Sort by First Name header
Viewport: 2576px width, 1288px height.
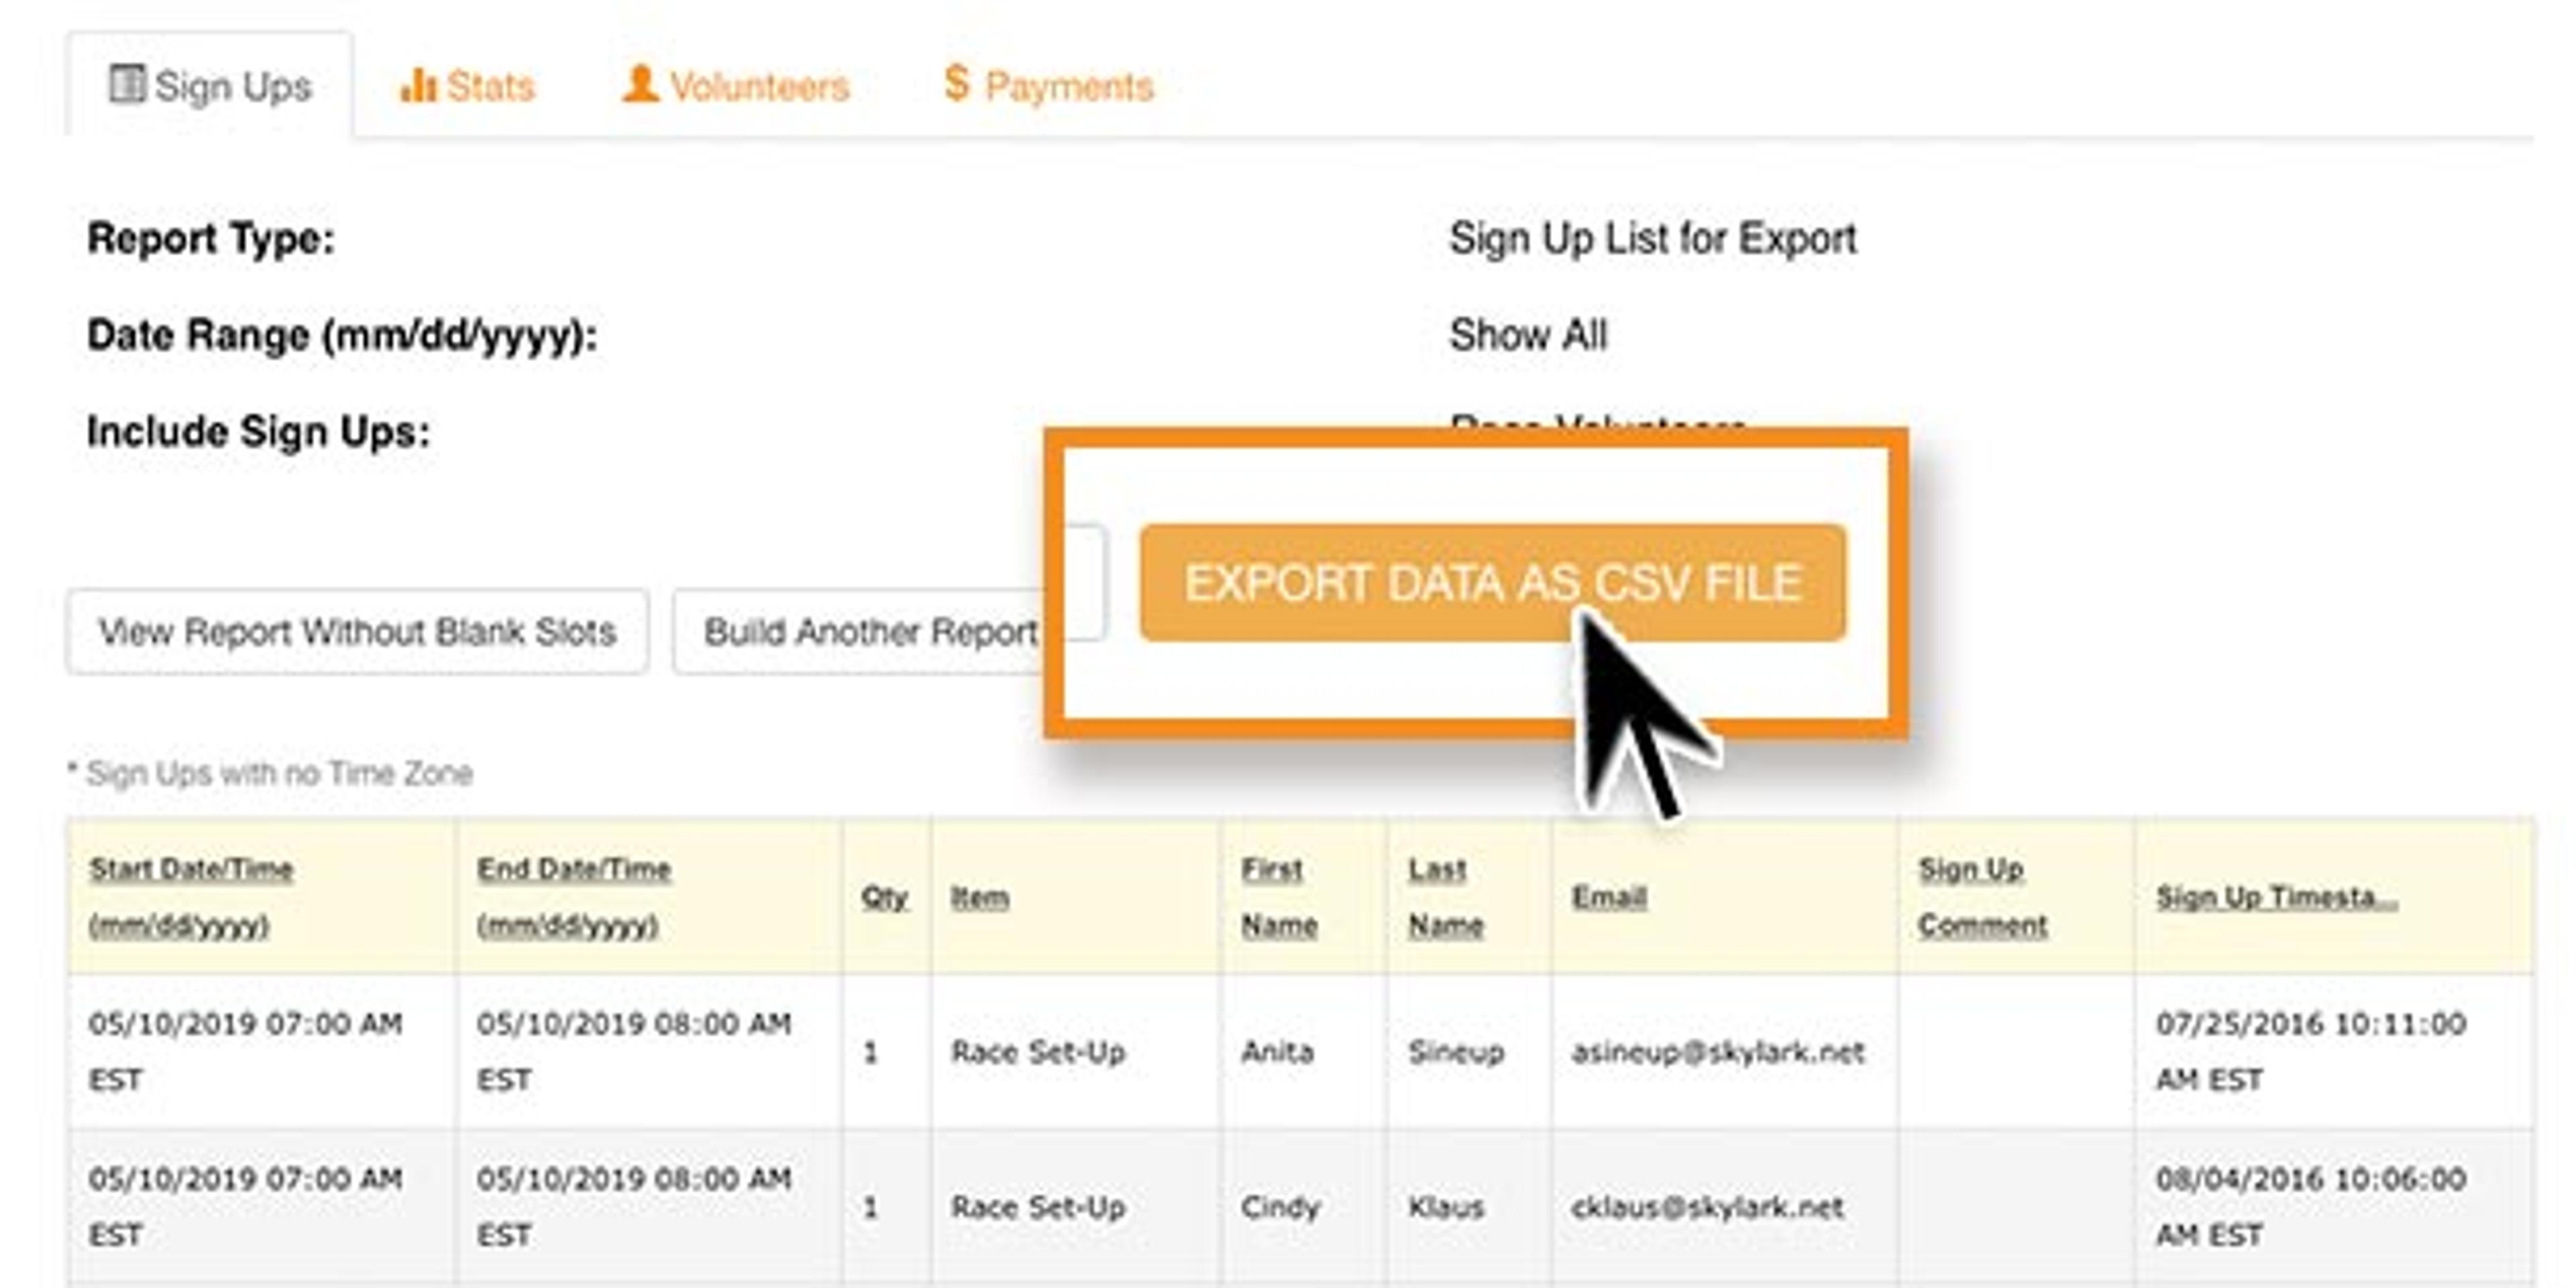click(1272, 870)
